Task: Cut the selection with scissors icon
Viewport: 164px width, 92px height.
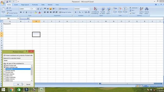Action: tap(9, 8)
